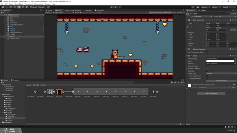
Task: Pause the game with Pause button
Action: coord(116,7)
